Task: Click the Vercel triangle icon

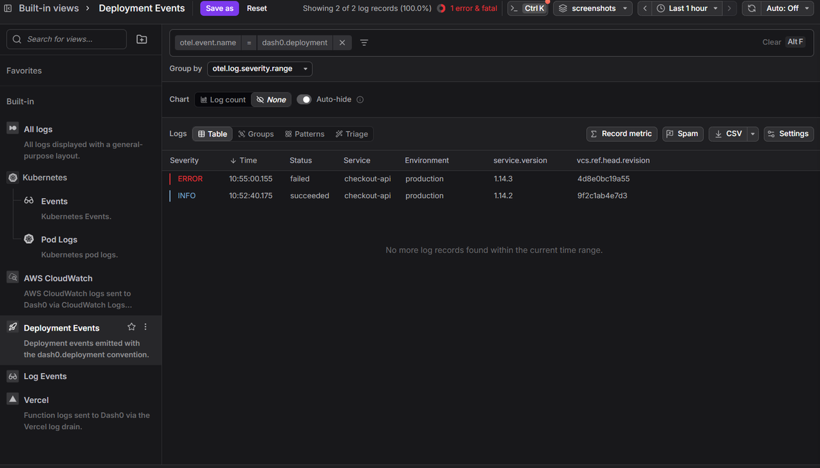Action: click(x=12, y=399)
